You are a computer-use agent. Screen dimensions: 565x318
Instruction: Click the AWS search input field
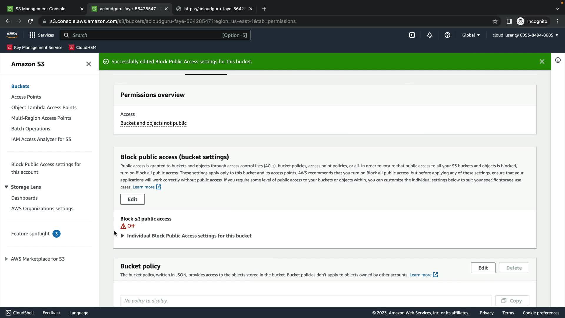click(x=147, y=35)
